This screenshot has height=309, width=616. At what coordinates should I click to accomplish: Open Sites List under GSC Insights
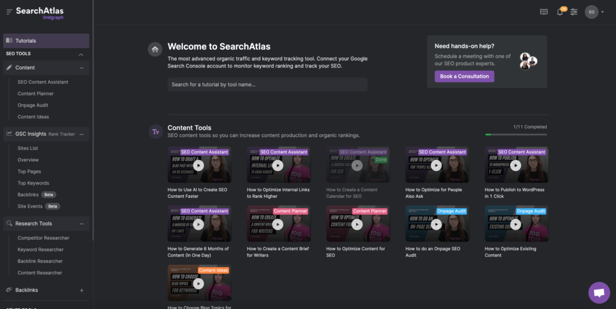click(28, 148)
